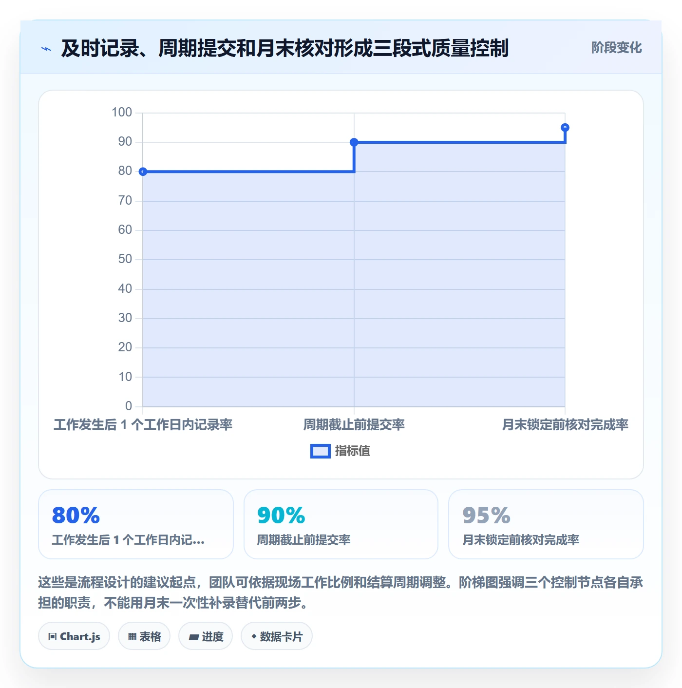This screenshot has height=688, width=682.
Task: Click the data point at value 80
Action: (143, 172)
